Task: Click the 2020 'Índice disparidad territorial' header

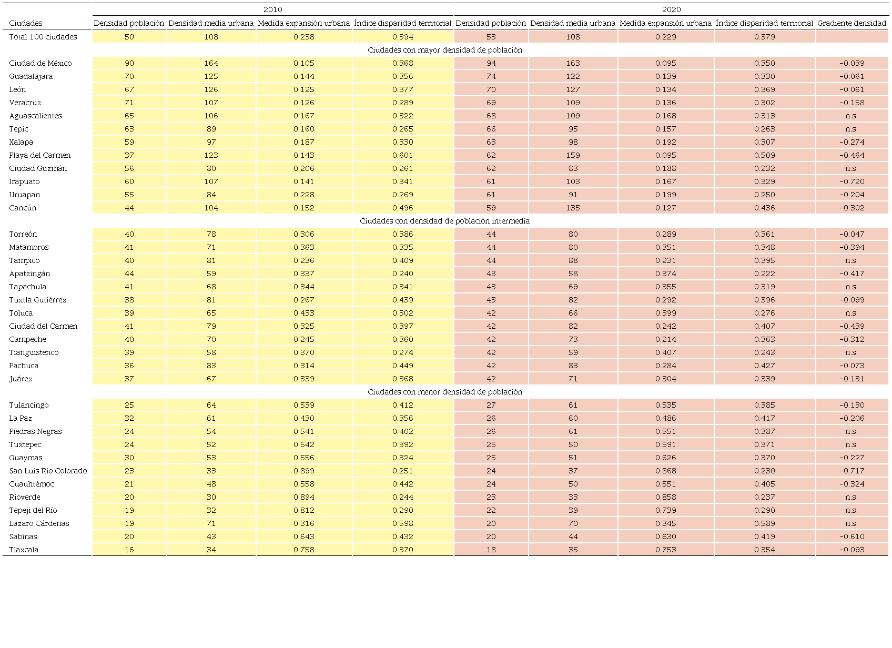Action: (764, 23)
